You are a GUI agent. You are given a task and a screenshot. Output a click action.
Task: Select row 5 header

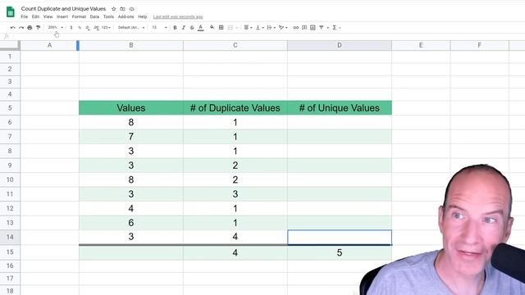[10, 107]
